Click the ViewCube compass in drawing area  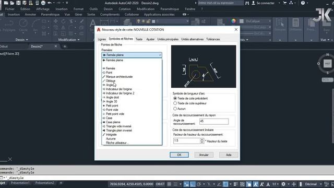[x=327, y=64]
